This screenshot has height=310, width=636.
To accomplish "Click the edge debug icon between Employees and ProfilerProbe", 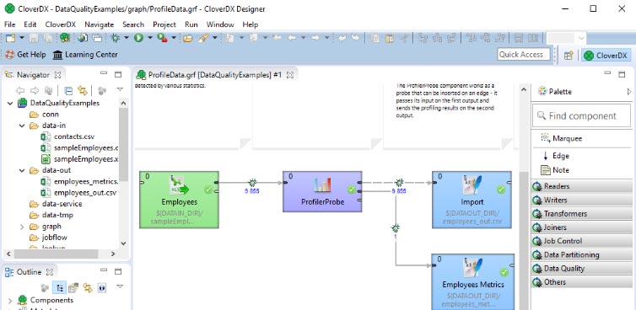I will [252, 182].
